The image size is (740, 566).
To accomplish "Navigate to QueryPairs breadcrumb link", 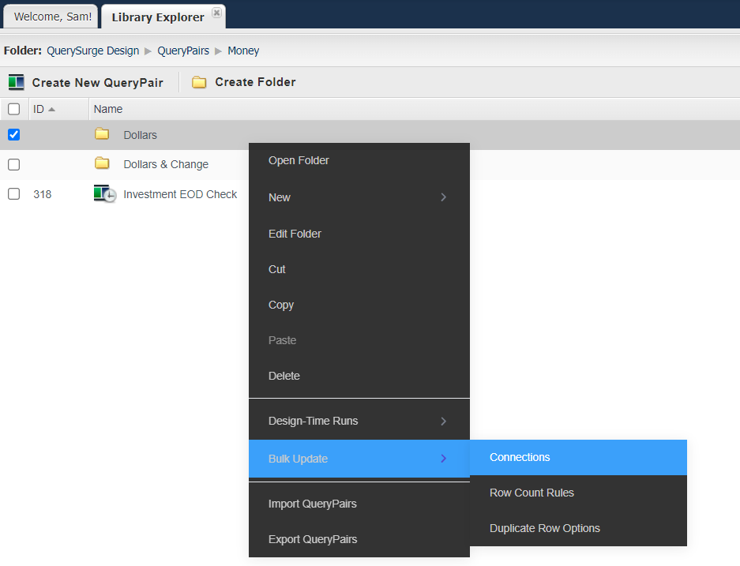I will click(x=183, y=51).
